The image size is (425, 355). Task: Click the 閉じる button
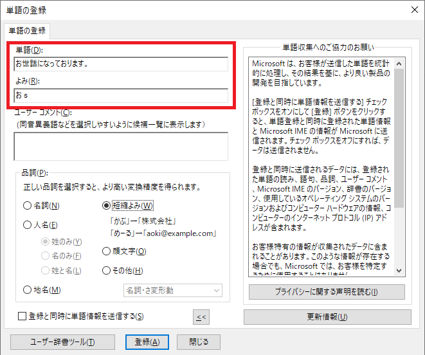point(199,342)
